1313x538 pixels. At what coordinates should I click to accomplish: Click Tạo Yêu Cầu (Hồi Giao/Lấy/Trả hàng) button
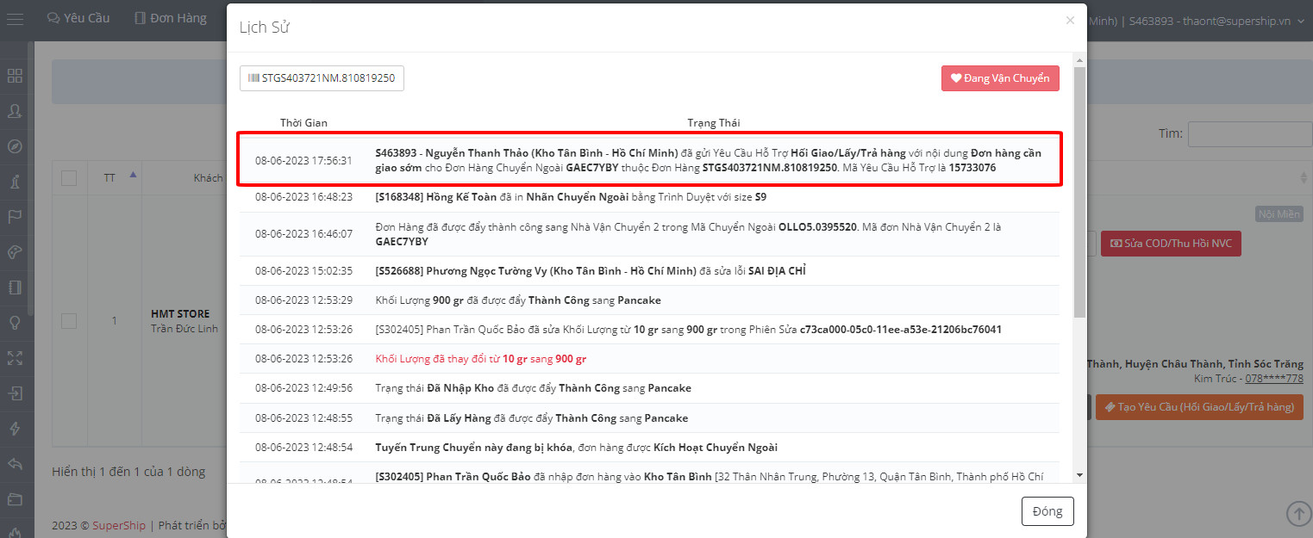[x=1199, y=407]
